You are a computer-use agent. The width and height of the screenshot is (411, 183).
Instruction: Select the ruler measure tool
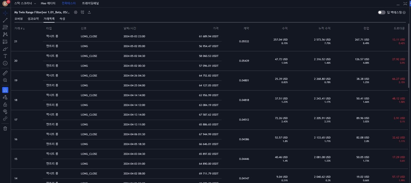pos(5,73)
